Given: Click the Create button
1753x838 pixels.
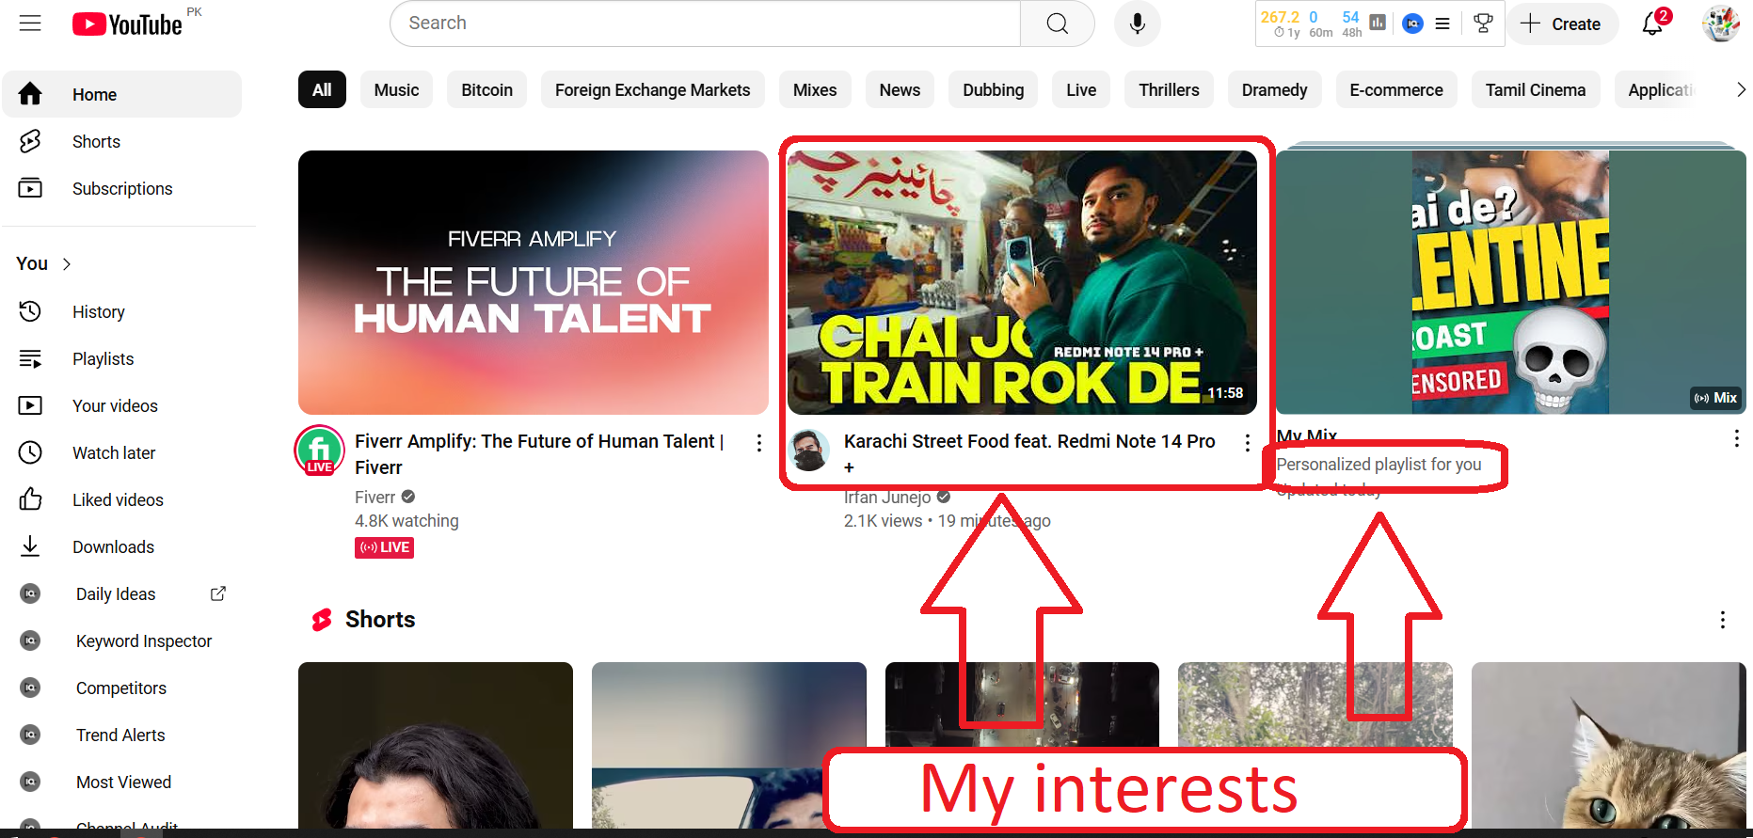Looking at the screenshot, I should (1562, 24).
